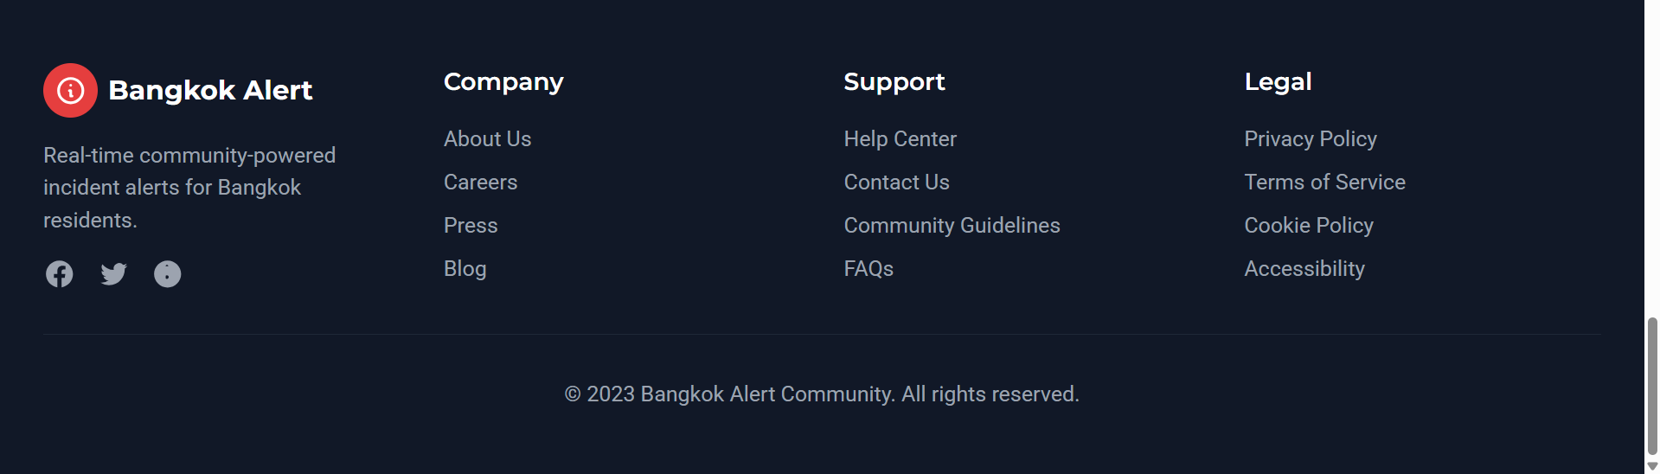This screenshot has height=474, width=1660.
Task: Click the round third social icon
Action: click(167, 274)
